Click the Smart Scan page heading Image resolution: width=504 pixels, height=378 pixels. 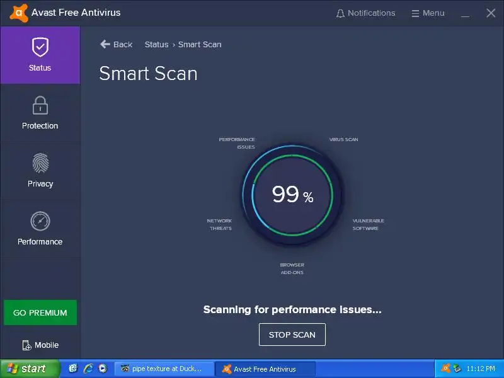point(148,74)
